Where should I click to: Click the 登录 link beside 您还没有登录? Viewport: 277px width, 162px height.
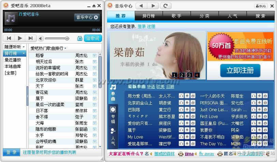(142, 27)
